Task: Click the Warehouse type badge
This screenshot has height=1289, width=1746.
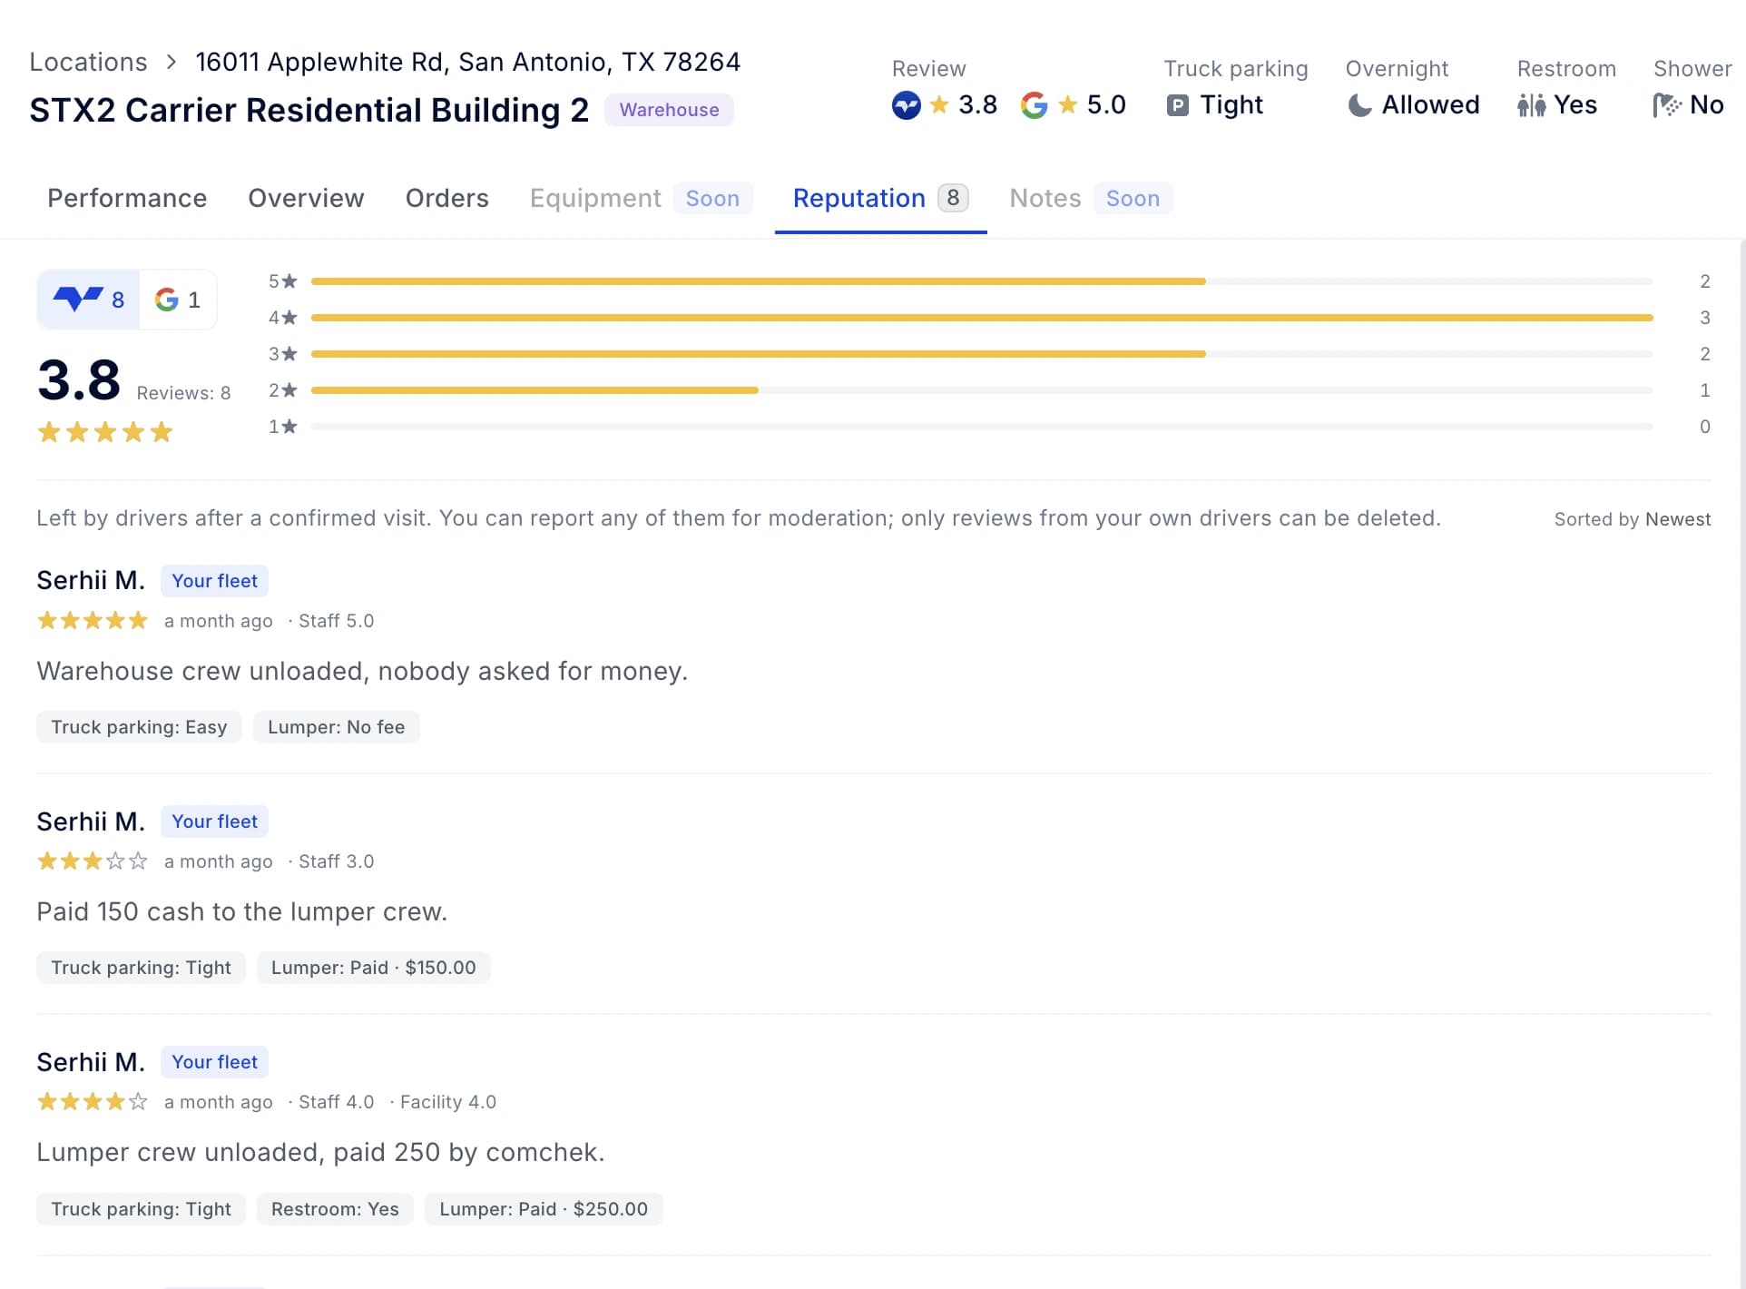Action: (x=669, y=110)
